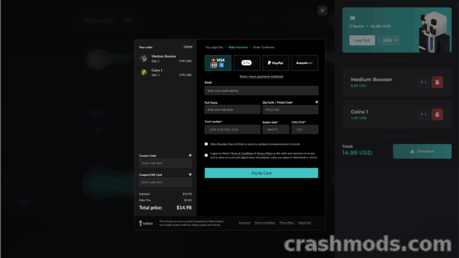Screen dimensions: 459x258
Task: Select the Make Payment step
Action: pyautogui.click(x=238, y=47)
